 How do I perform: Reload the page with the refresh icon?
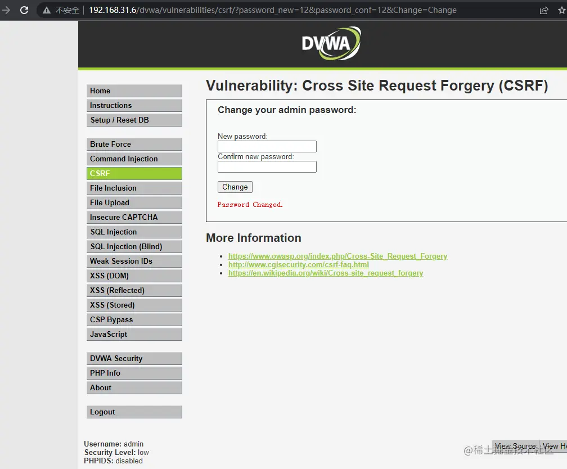click(24, 10)
